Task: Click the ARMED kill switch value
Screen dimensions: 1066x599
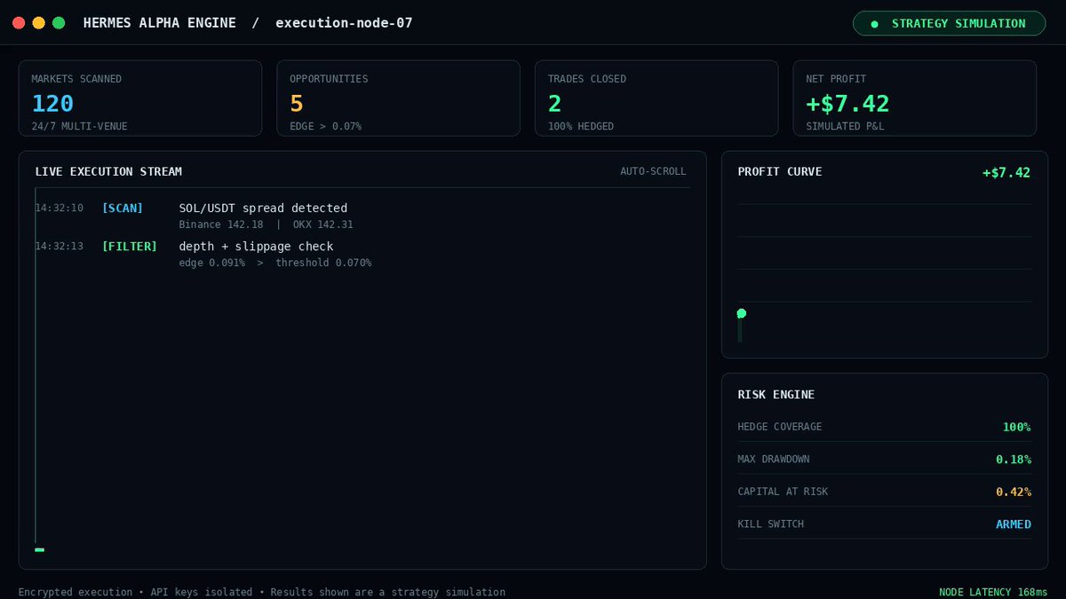Action: [1014, 524]
